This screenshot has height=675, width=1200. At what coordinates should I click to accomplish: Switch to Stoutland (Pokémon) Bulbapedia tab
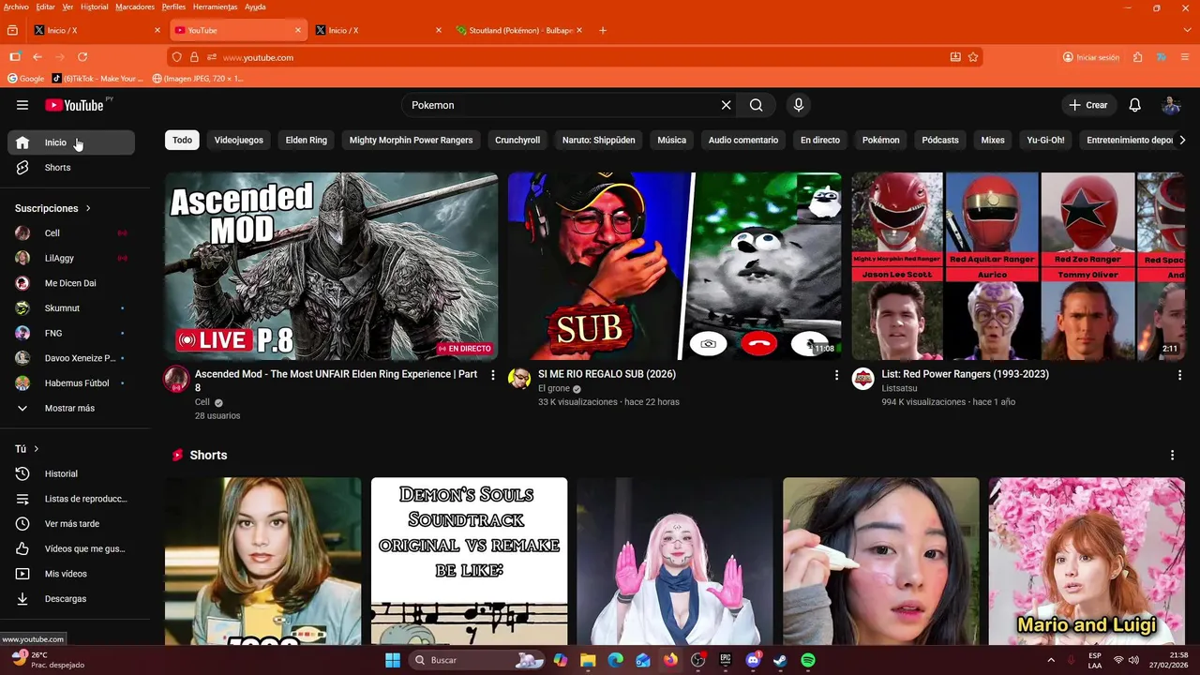pos(519,30)
